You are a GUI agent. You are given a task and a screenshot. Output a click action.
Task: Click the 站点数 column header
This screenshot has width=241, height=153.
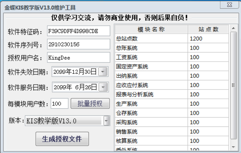[x=208, y=29]
